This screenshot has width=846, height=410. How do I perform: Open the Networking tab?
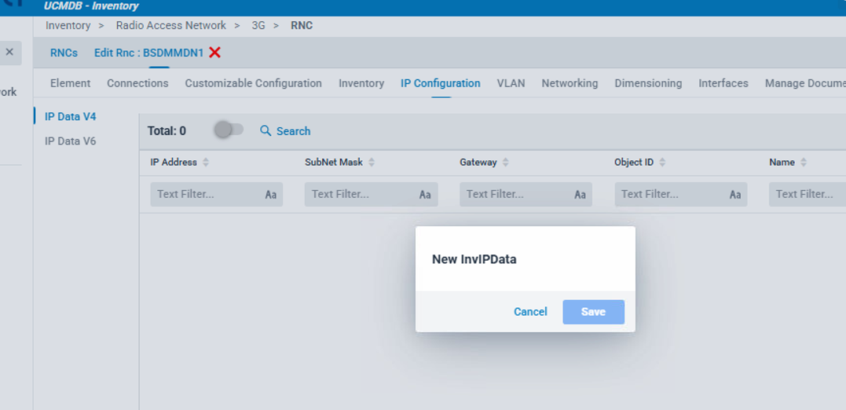click(x=569, y=83)
